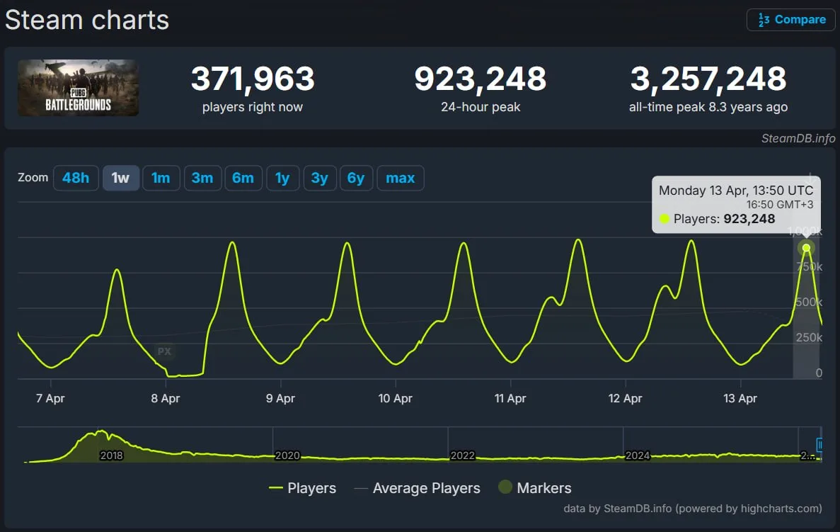The height and width of the screenshot is (532, 840).
Task: Click the 13 Apr axis label
Action: (740, 398)
